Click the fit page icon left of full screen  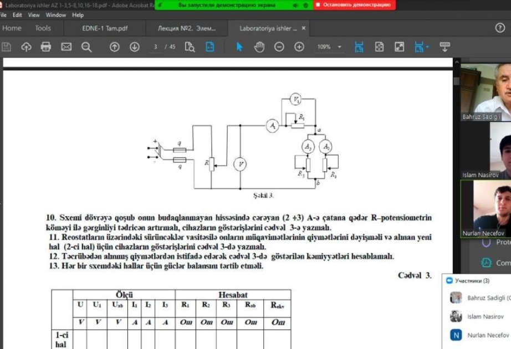379,47
